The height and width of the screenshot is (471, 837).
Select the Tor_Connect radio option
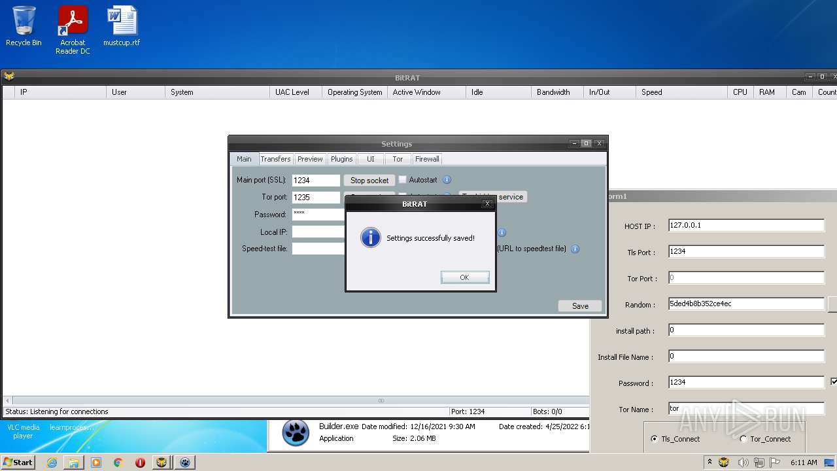pyautogui.click(x=743, y=439)
